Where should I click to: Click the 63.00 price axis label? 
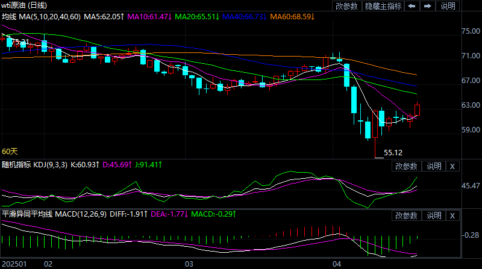pos(471,105)
